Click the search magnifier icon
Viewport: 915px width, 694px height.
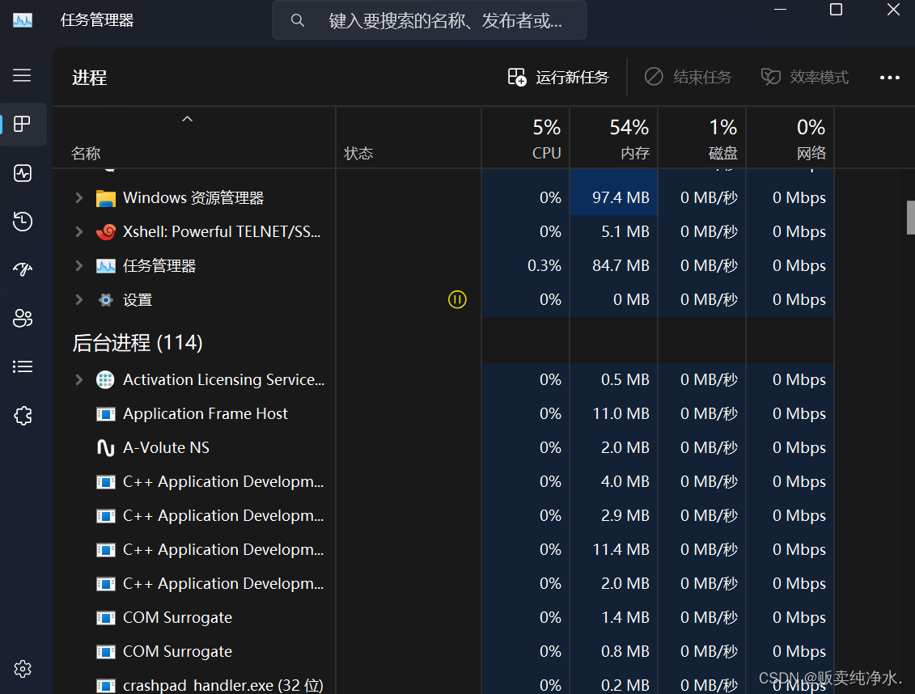tap(297, 20)
